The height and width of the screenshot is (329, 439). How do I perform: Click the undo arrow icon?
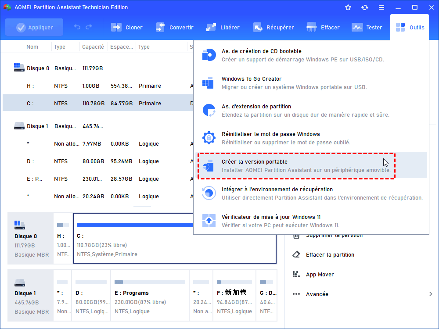[77, 27]
